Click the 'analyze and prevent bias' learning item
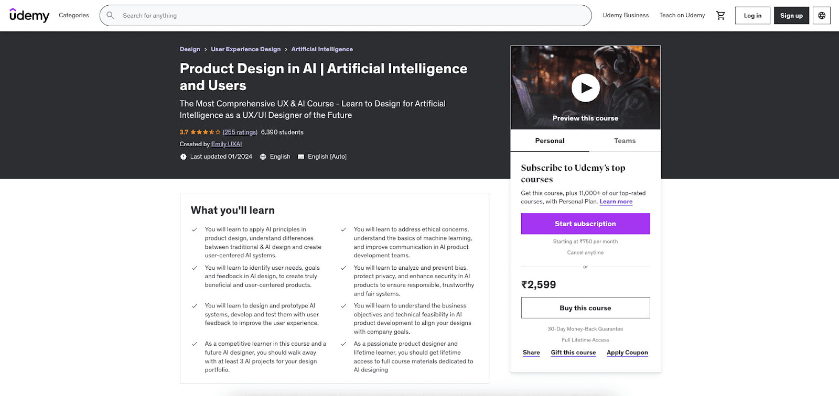 [x=414, y=281]
